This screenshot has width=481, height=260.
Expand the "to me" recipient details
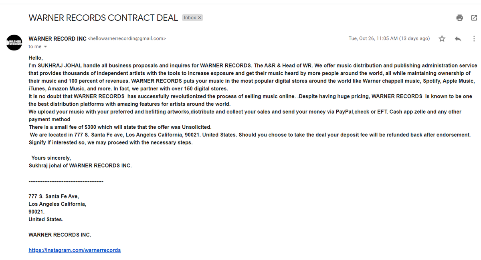pyautogui.click(x=45, y=47)
